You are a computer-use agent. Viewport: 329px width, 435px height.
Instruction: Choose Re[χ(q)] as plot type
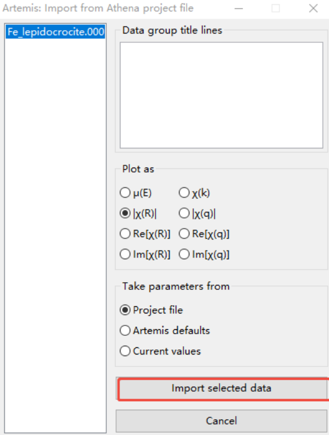point(184,234)
